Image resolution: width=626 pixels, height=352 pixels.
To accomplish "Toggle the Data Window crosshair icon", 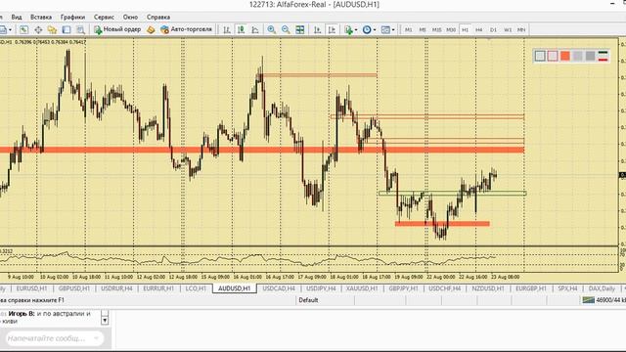I will coord(38,29).
